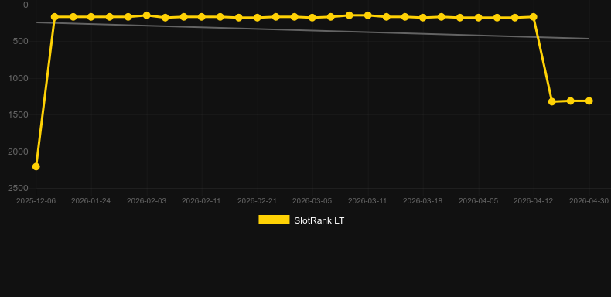Select the data point above 2026-04-05
The image size is (611, 297).
479,18
